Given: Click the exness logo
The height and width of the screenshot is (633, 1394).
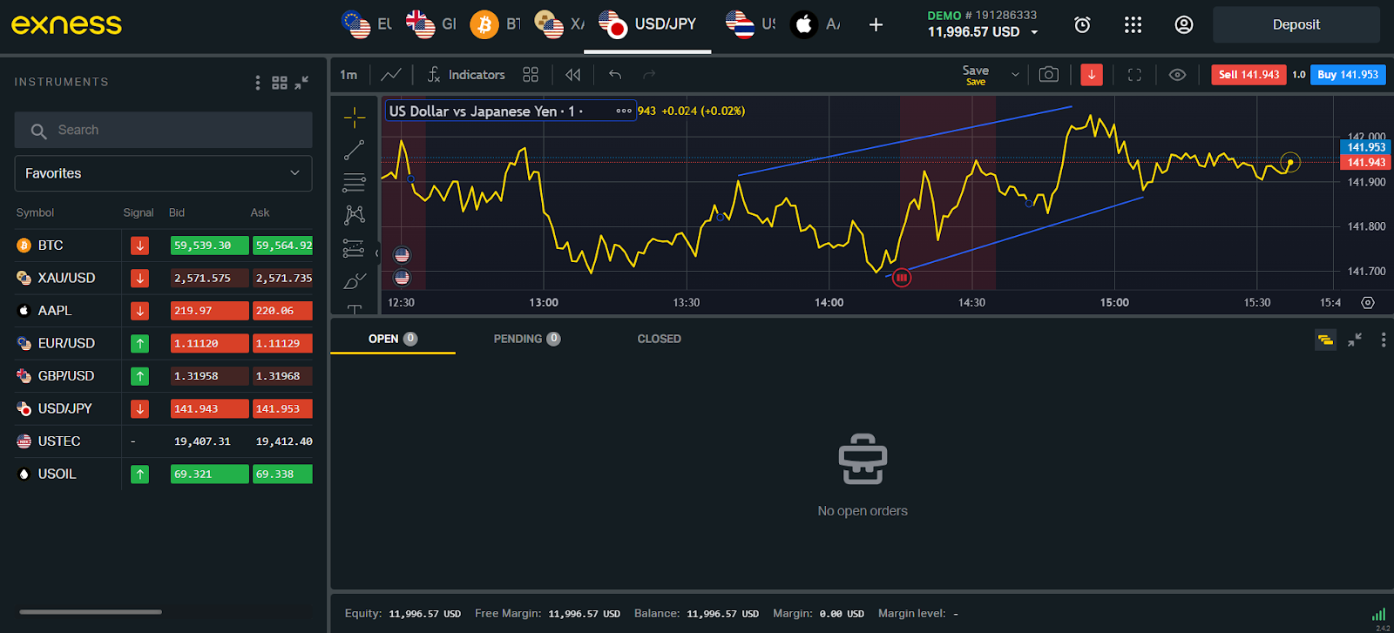Looking at the screenshot, I should [x=66, y=24].
